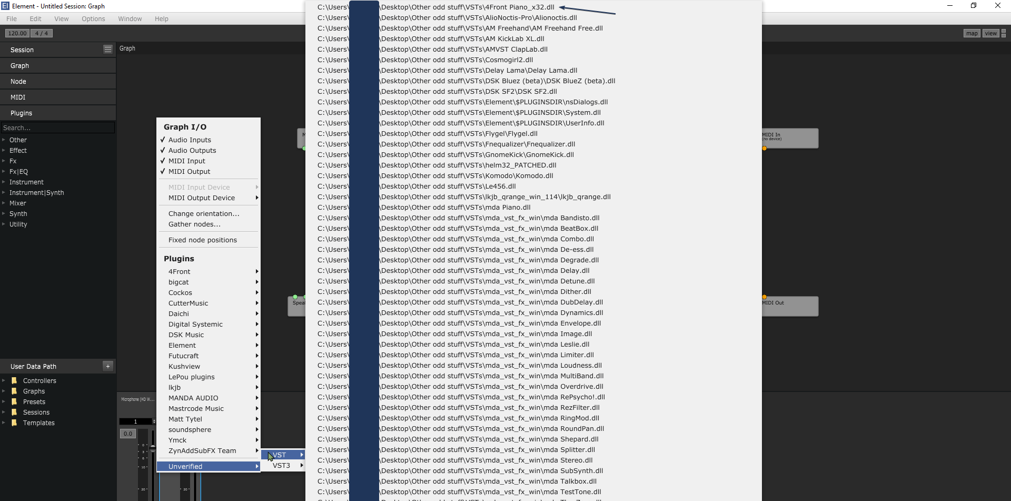Select Gather nodes… menu item
The width and height of the screenshot is (1011, 501).
click(209, 224)
